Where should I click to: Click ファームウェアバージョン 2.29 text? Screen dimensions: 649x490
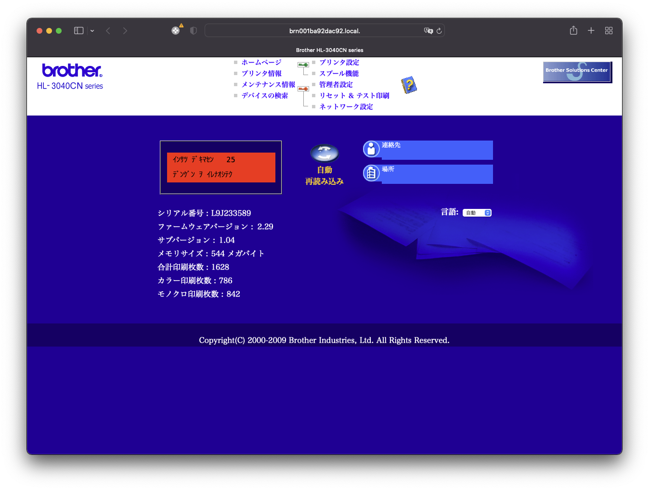coord(216,227)
